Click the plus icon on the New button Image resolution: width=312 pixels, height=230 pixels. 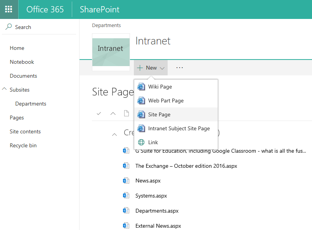click(140, 68)
